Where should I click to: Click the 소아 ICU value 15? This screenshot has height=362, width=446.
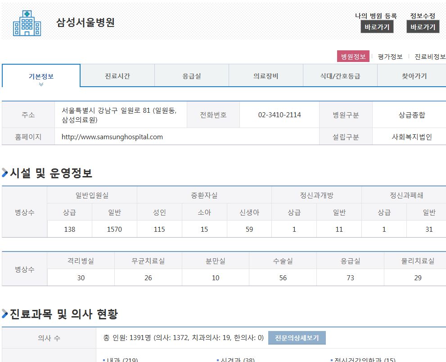tap(204, 229)
